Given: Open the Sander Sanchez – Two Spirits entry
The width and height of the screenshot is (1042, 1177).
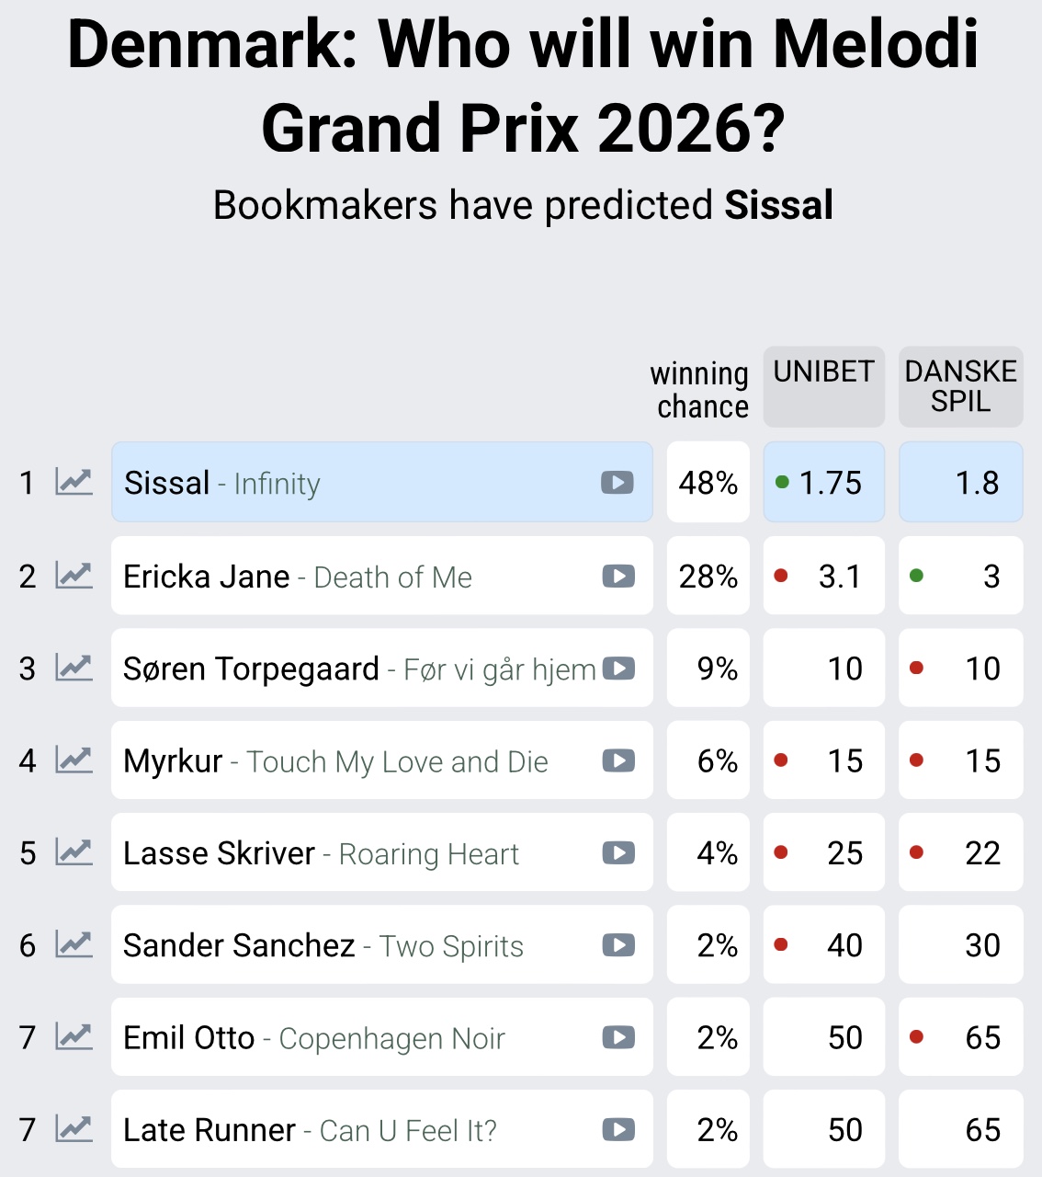Looking at the screenshot, I should (x=368, y=945).
